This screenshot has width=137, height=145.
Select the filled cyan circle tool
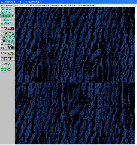pyautogui.click(x=6, y=37)
